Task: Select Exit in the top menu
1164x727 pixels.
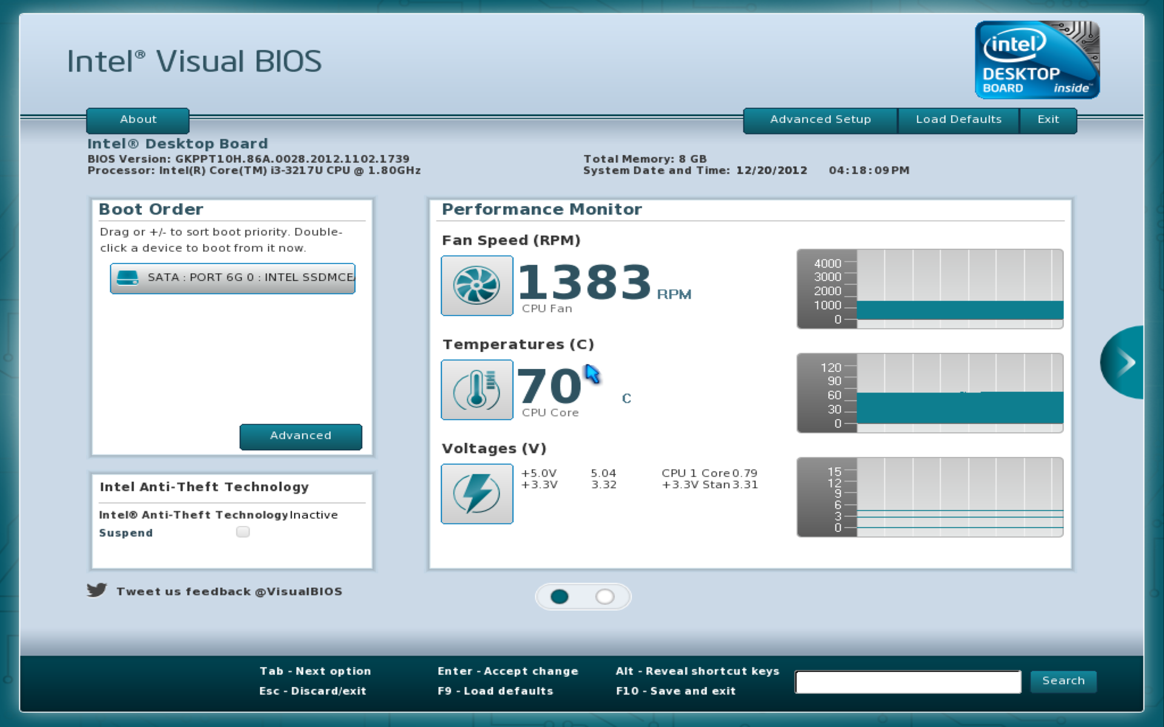Action: click(x=1048, y=120)
